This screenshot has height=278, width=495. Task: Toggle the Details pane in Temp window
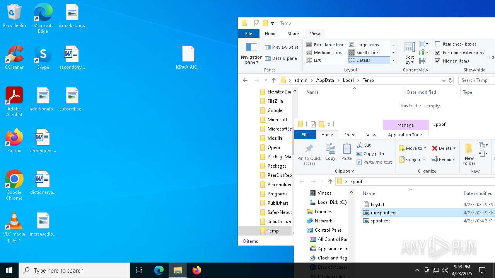(x=281, y=58)
